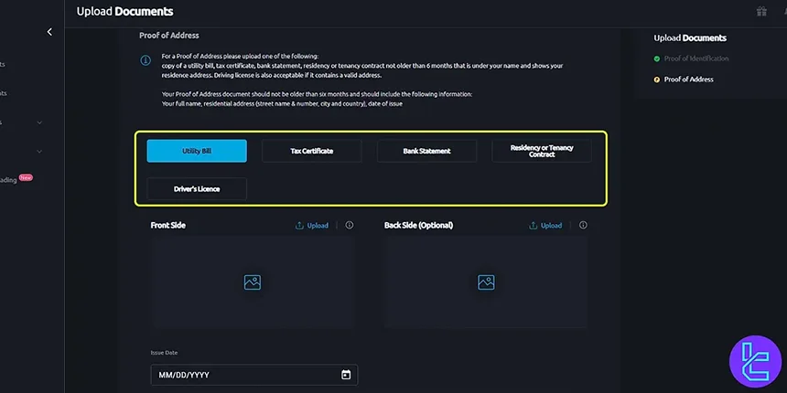787x393 pixels.
Task: Click the Front Side upload arrow icon
Action: 299,226
